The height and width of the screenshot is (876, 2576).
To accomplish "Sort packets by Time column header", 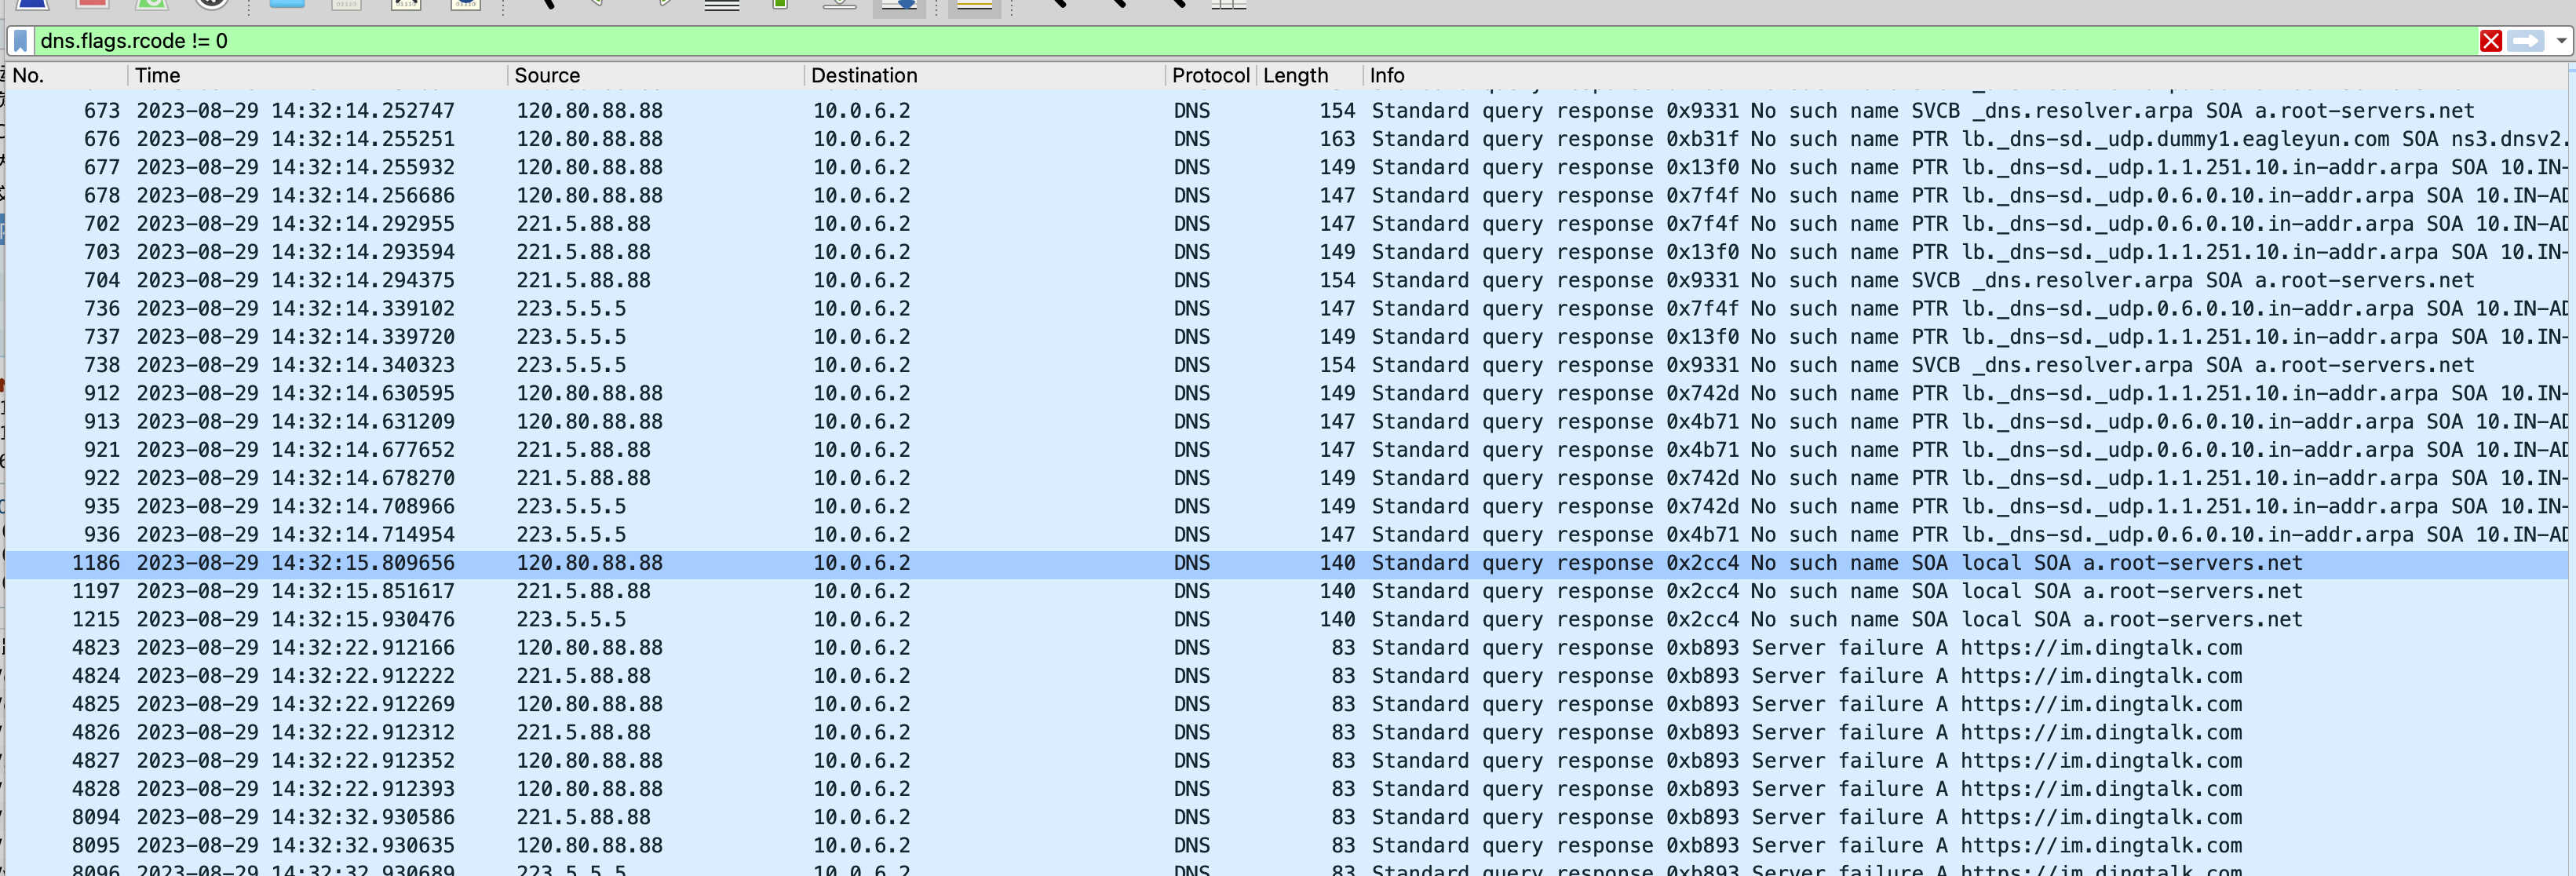I will [x=317, y=75].
